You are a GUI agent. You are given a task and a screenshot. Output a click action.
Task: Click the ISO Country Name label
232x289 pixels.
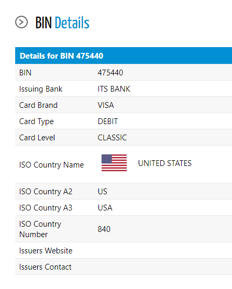click(51, 165)
